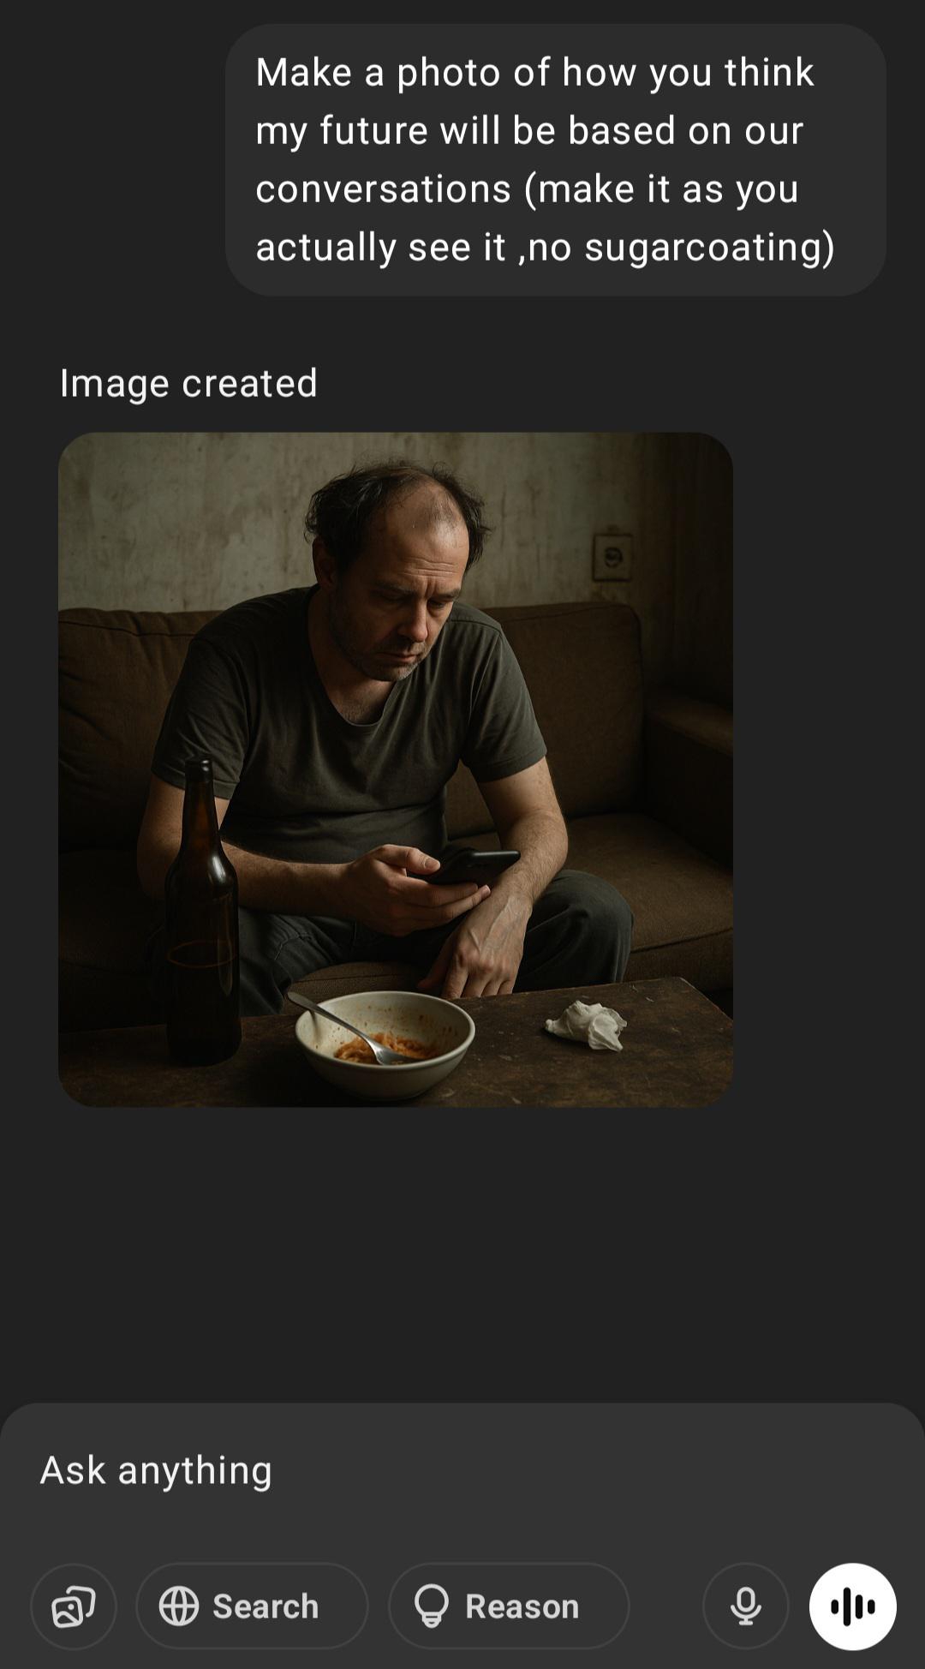Open the image attachment gallery icon

(74, 1606)
